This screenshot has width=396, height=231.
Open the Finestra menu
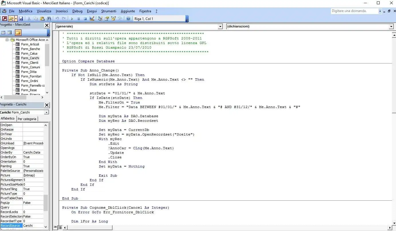click(x=145, y=11)
